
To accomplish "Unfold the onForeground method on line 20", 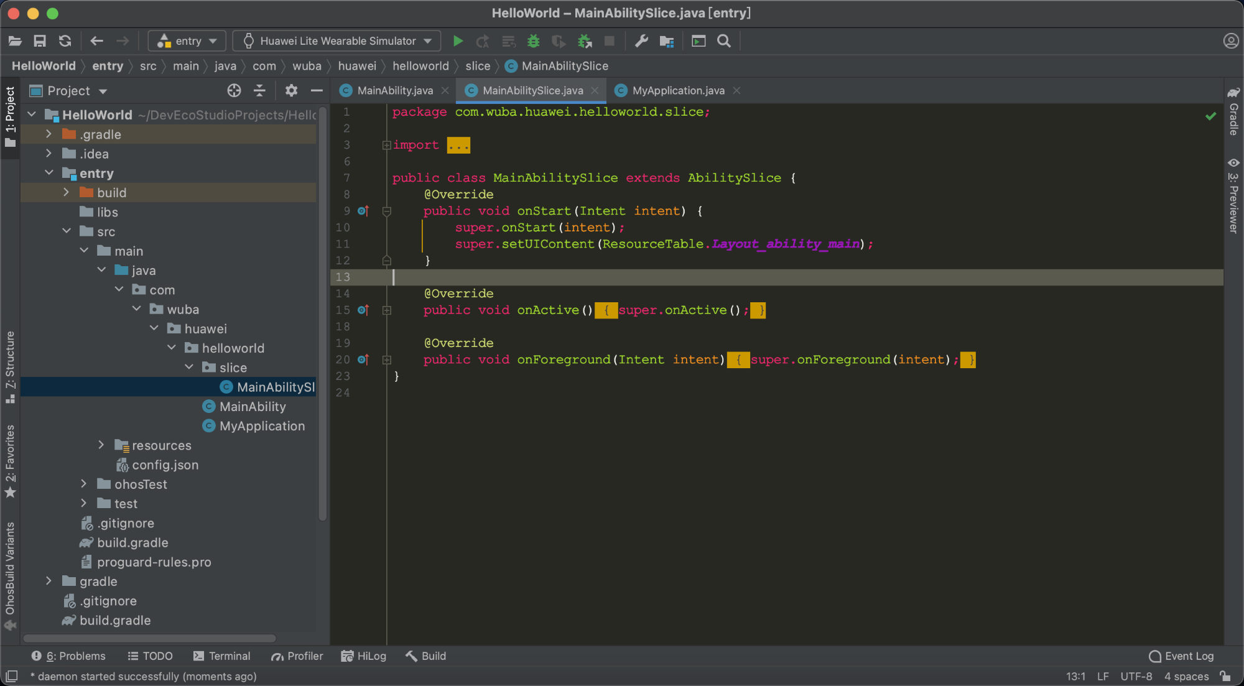I will tap(386, 359).
